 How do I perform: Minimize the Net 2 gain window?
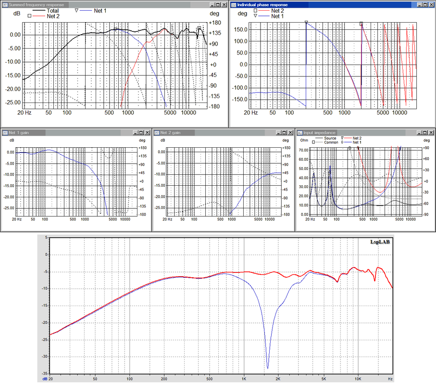pos(279,133)
